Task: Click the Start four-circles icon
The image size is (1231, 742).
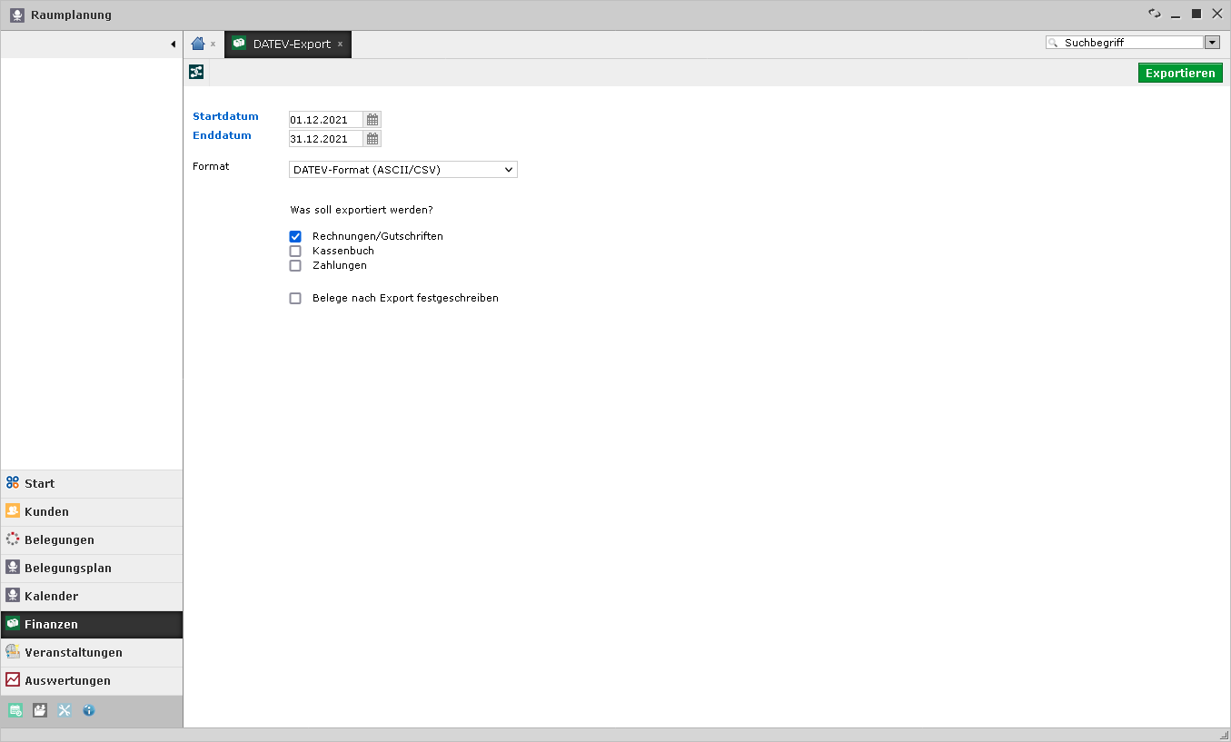Action: coord(13,483)
